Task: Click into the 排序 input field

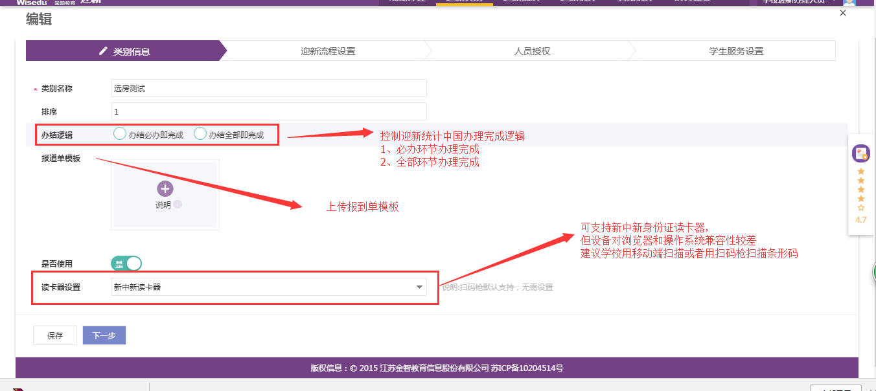Action: [269, 111]
